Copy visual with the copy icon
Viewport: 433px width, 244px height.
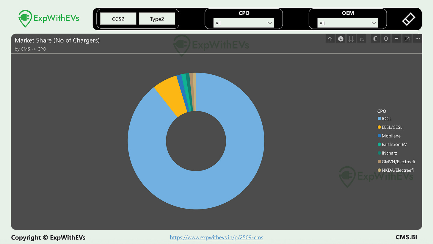click(375, 39)
